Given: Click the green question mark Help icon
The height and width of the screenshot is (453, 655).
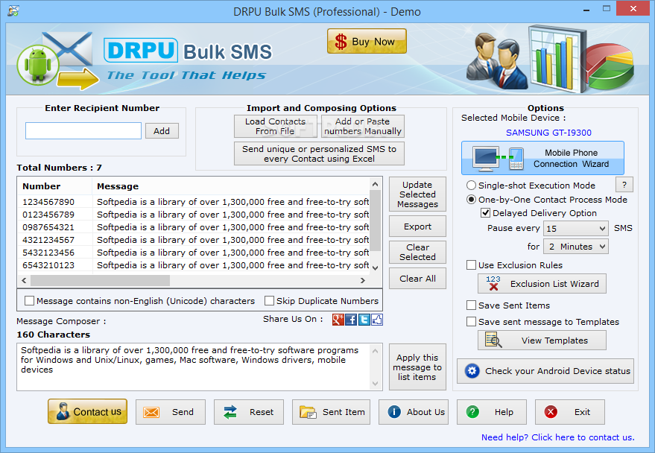Looking at the screenshot, I should click(x=472, y=412).
